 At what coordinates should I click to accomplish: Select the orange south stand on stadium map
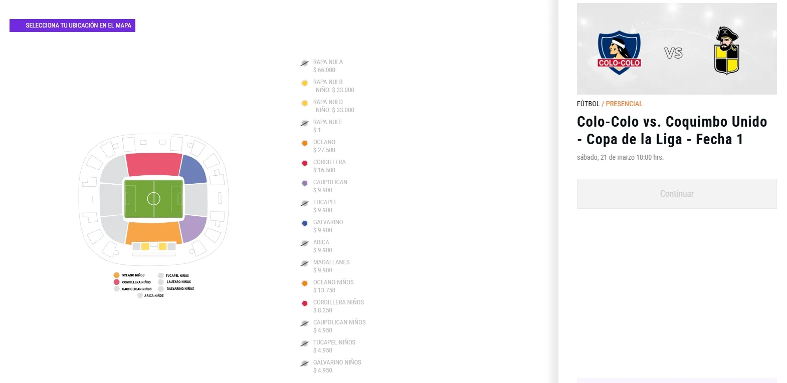coord(153,232)
